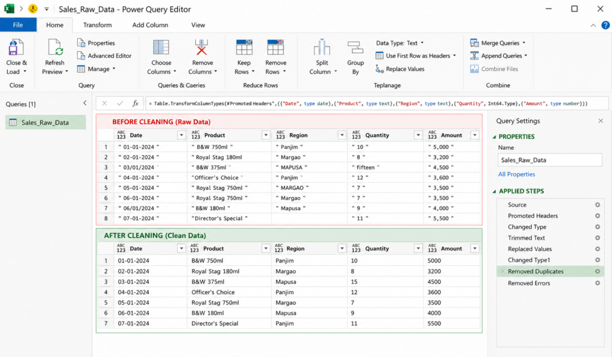
Task: Click the Split Column icon
Action: coord(322,48)
